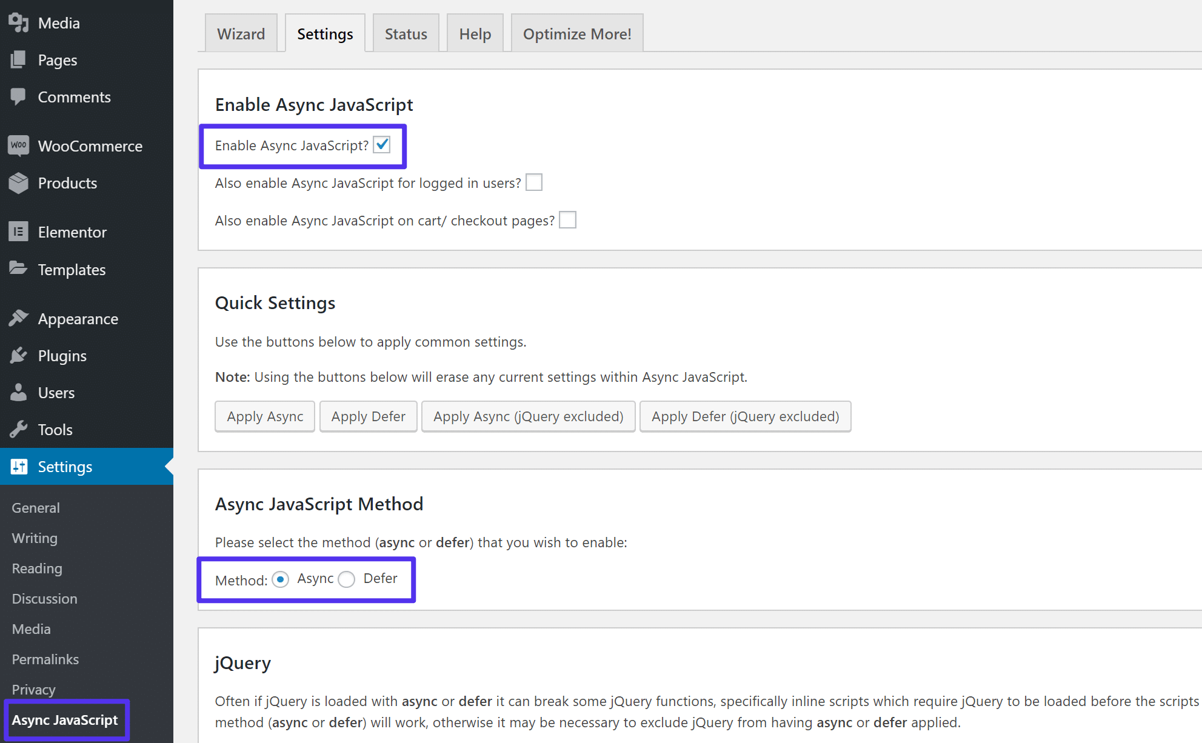The height and width of the screenshot is (743, 1202).
Task: Click the Plugins icon in sidebar
Action: pos(19,355)
